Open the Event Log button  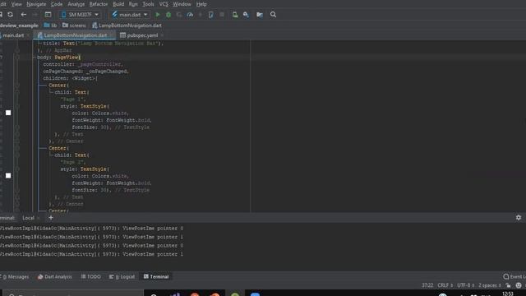[514, 277]
